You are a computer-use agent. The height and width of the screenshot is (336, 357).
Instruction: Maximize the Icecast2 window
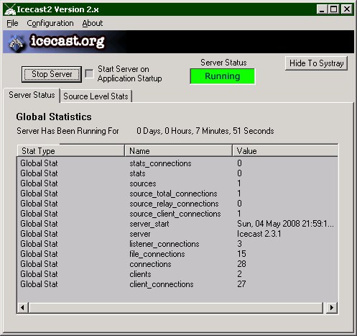(333, 9)
